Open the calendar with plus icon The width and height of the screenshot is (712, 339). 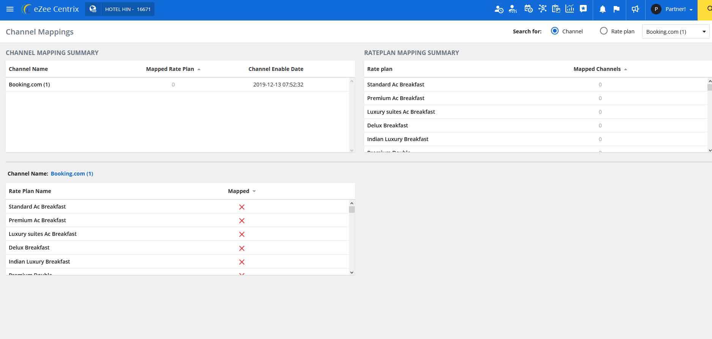pos(528,9)
